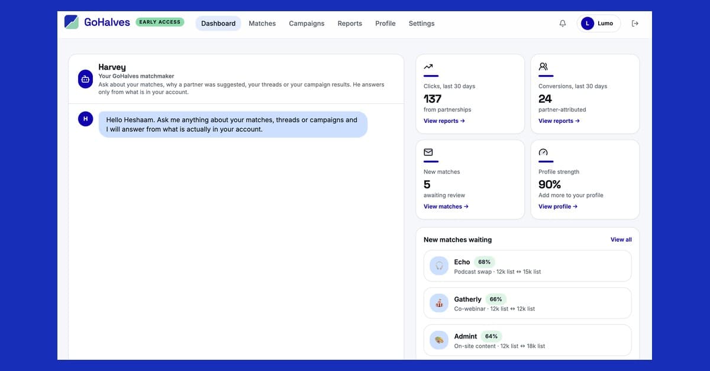The width and height of the screenshot is (710, 371).
Task: Click the EARLY ACCESS badge
Action: 160,22
